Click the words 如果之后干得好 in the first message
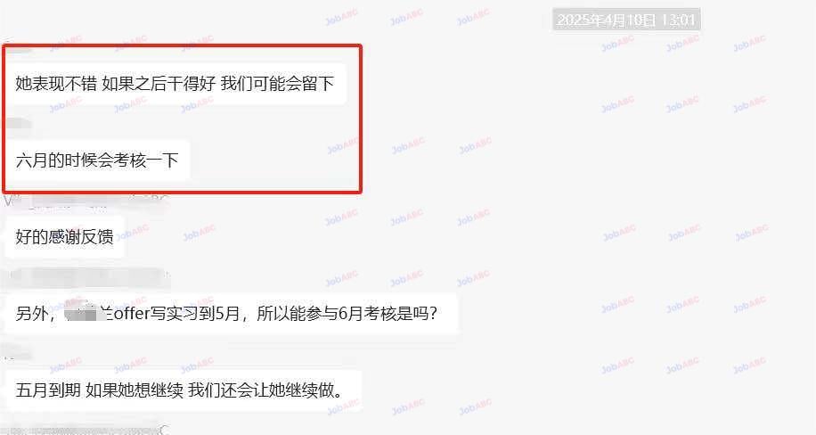This screenshot has height=435, width=816. click(159, 84)
